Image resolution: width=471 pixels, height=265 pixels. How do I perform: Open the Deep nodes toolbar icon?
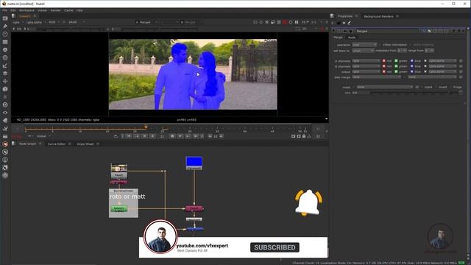[5, 105]
